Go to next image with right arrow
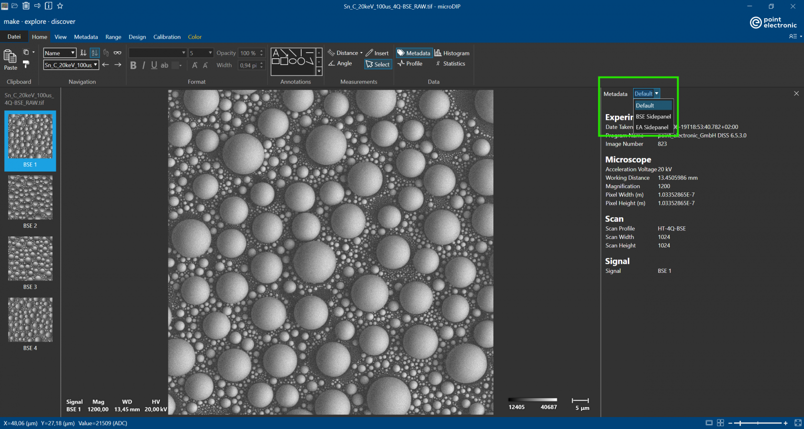Viewport: 804px width, 429px height. tap(118, 64)
